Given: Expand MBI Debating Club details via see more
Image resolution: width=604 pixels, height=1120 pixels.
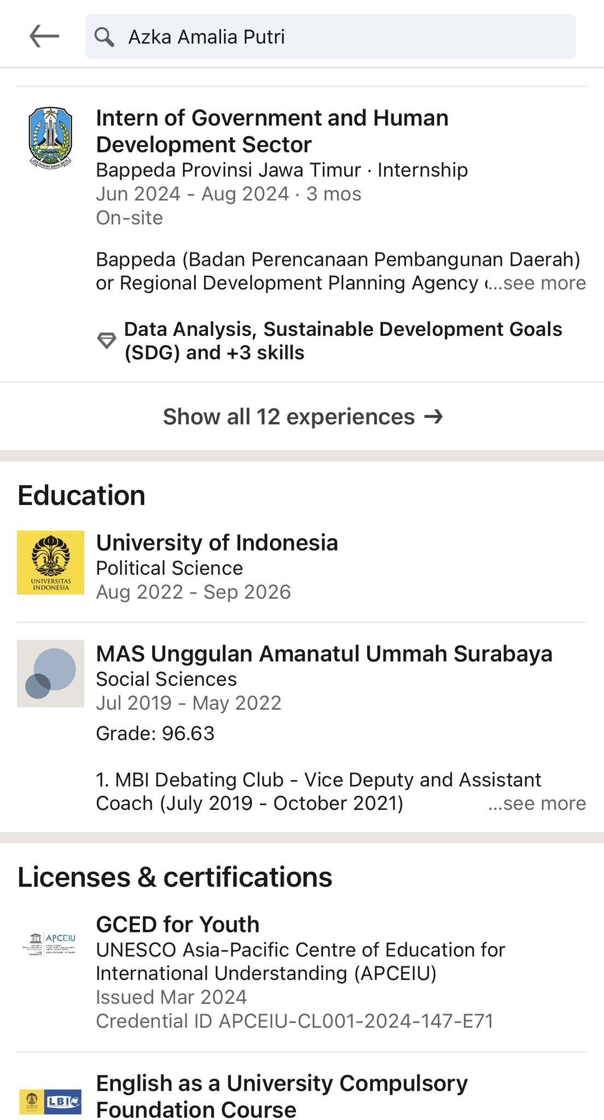Looking at the screenshot, I should click(x=537, y=803).
